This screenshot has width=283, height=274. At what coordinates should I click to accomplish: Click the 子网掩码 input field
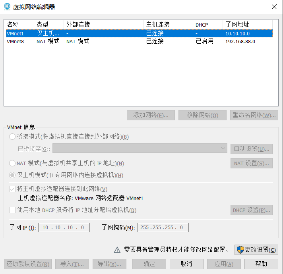click(x=163, y=228)
